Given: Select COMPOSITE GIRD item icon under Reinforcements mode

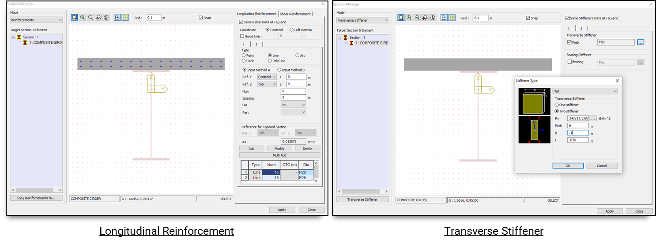Looking at the screenshot, I should pyautogui.click(x=25, y=43).
